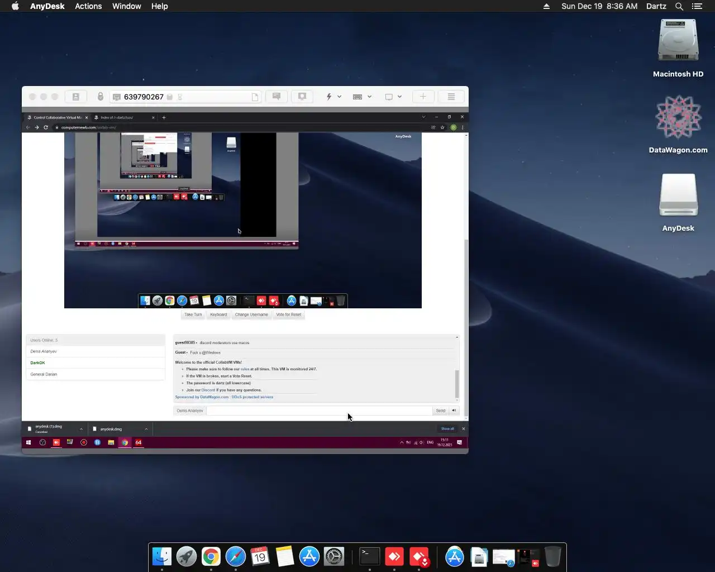Click the remote Chrome back arrow
This screenshot has height=572, width=715.
pos(28,127)
